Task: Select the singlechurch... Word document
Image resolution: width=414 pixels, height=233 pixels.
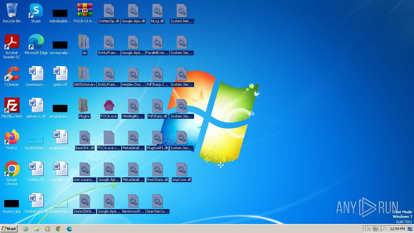Action: [60, 140]
